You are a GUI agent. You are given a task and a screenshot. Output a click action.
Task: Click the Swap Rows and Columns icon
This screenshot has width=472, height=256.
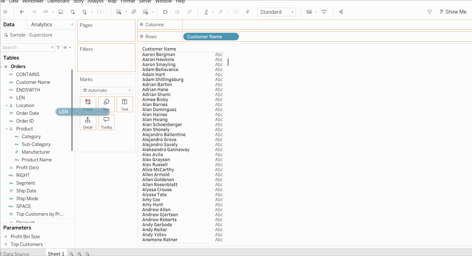pos(165,12)
